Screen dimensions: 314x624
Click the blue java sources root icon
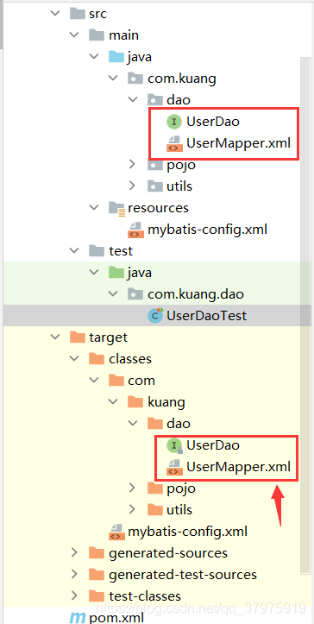click(116, 56)
